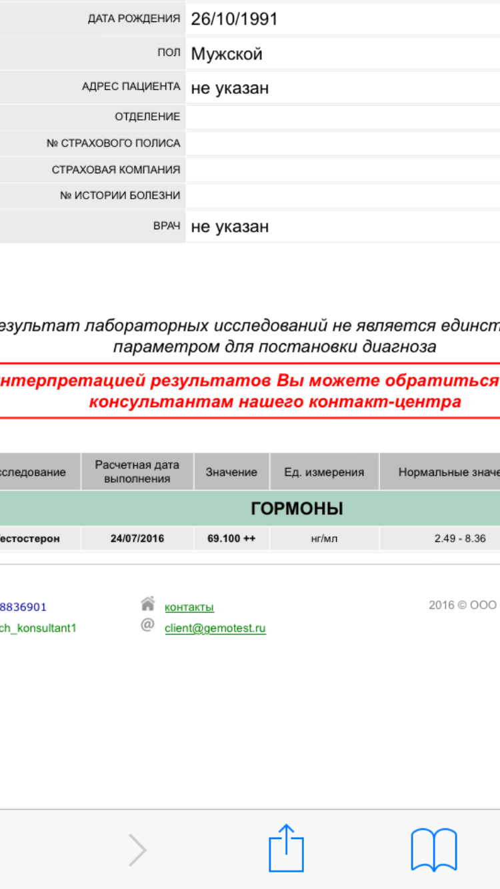500x889 pixels.
Task: Click the house icon beside контакты
Action: click(147, 604)
